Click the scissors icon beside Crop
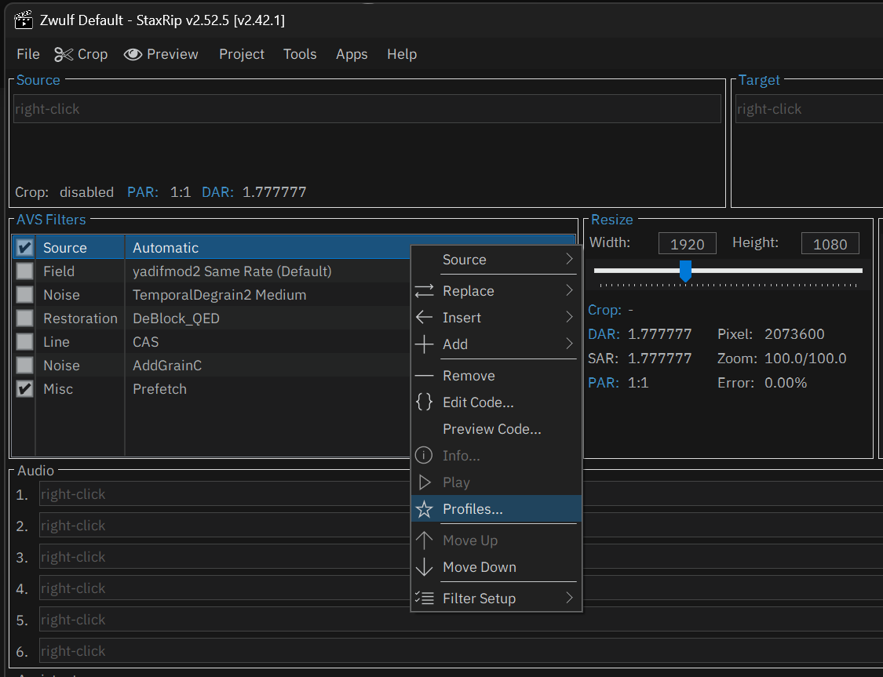Screen dimensions: 883x677 64,54
